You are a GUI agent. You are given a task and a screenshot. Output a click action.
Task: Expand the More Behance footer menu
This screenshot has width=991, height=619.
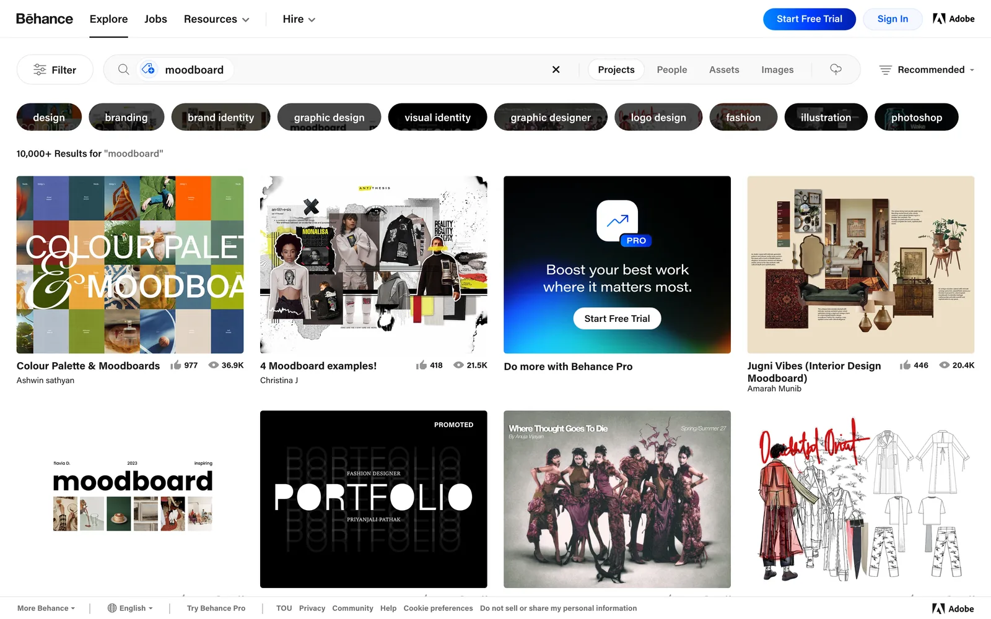coord(46,608)
